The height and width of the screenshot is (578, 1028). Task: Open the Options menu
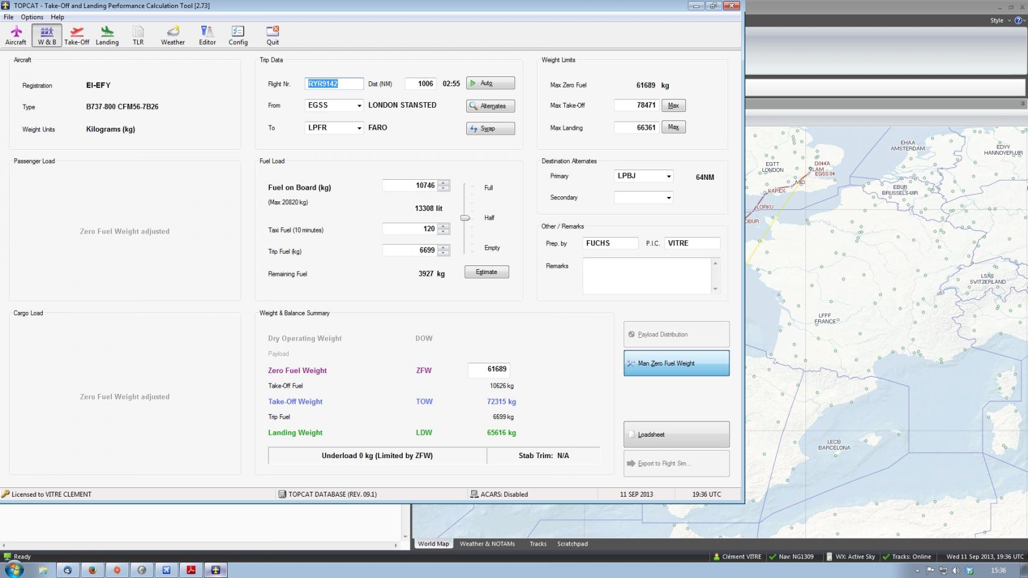tap(32, 17)
